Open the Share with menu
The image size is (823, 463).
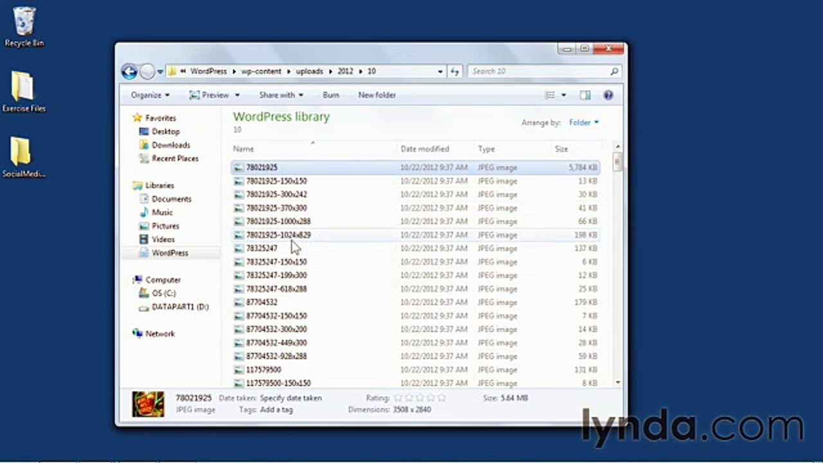pyautogui.click(x=280, y=95)
